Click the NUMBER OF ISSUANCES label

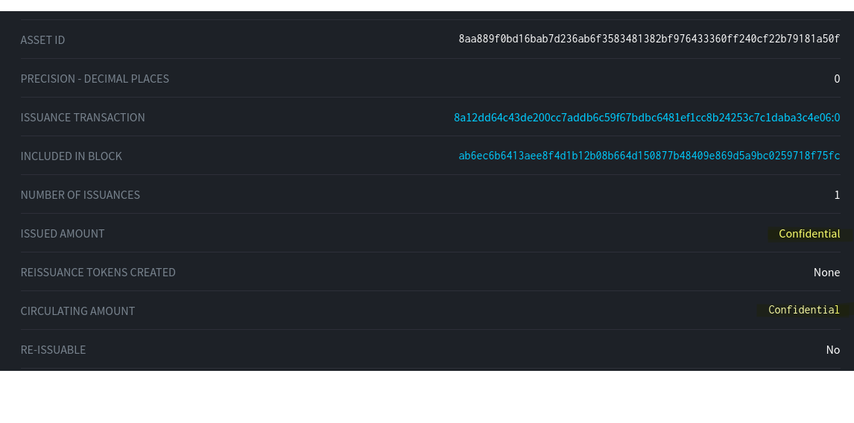pyautogui.click(x=80, y=195)
